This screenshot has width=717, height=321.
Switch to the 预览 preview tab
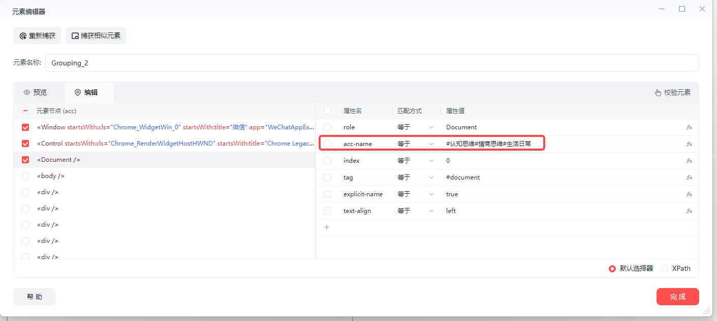coord(36,92)
